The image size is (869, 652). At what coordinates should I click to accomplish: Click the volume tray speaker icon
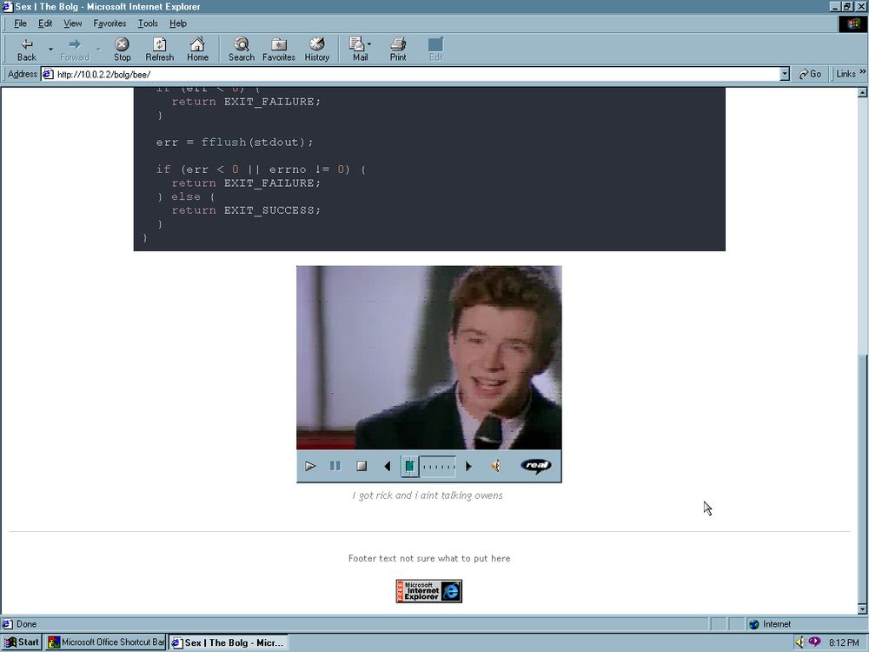pos(799,642)
